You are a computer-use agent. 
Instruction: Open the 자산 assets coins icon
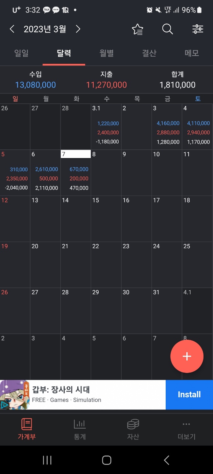tap(133, 424)
